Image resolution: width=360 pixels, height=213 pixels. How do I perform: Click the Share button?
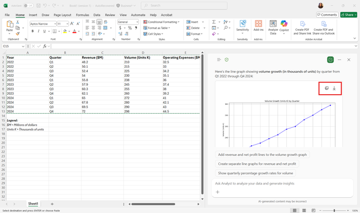(349, 15)
